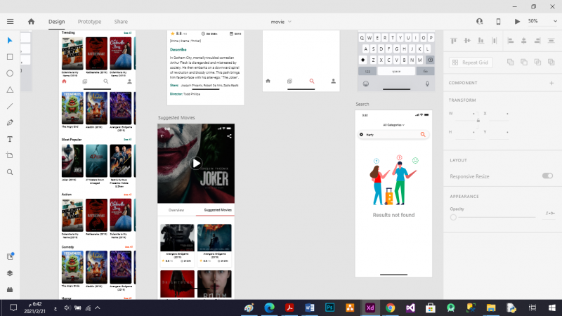Click the red search icon in search field
Image resolution: width=562 pixels, height=316 pixels.
pyautogui.click(x=423, y=134)
